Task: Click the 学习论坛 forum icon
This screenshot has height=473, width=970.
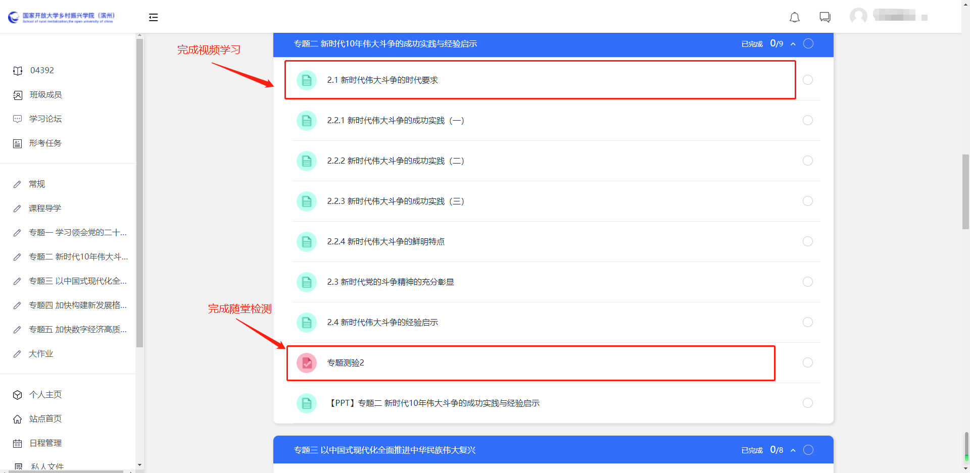Action: tap(18, 119)
